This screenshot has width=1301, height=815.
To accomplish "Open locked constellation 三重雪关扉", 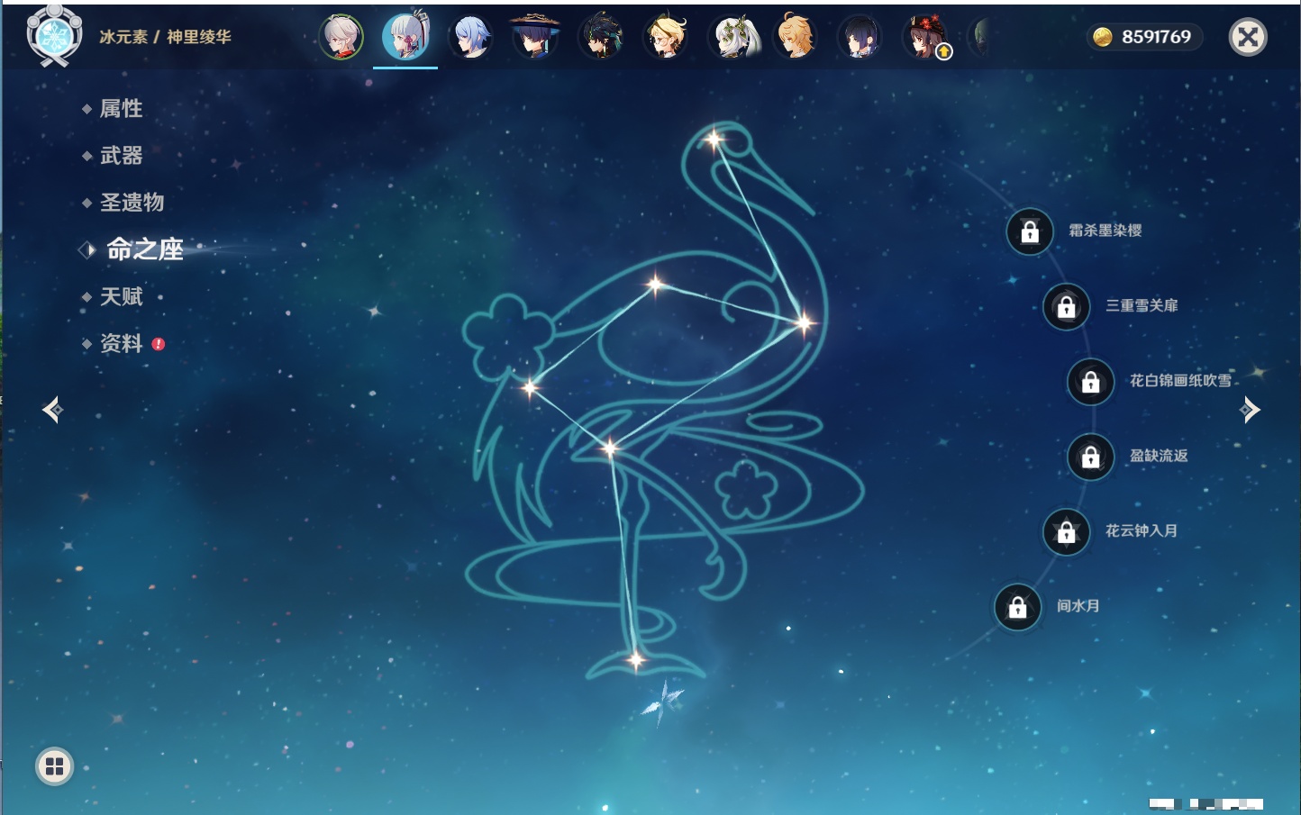I will (x=1067, y=306).
